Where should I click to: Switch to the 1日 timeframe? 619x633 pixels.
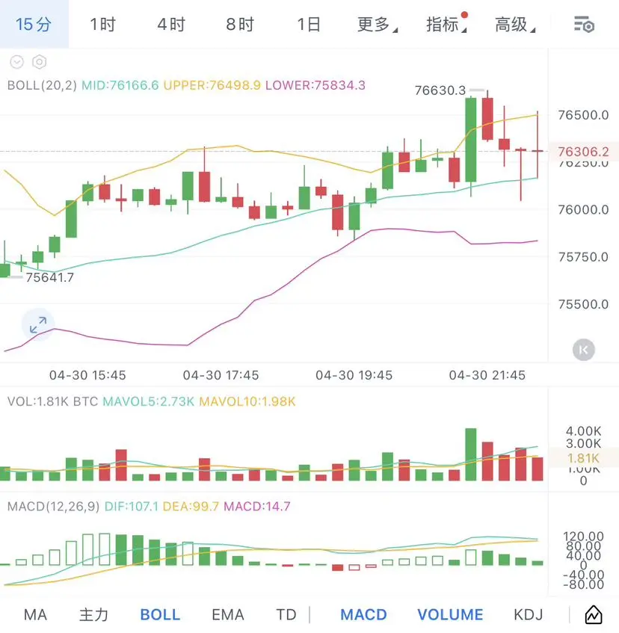309,24
